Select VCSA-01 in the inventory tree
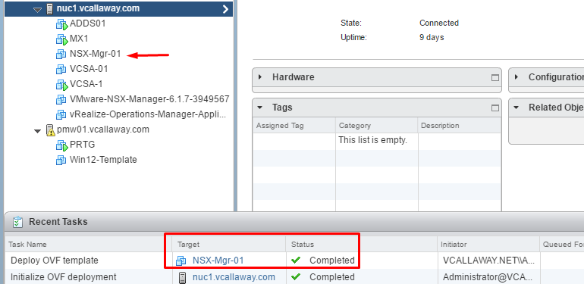 pyautogui.click(x=89, y=69)
